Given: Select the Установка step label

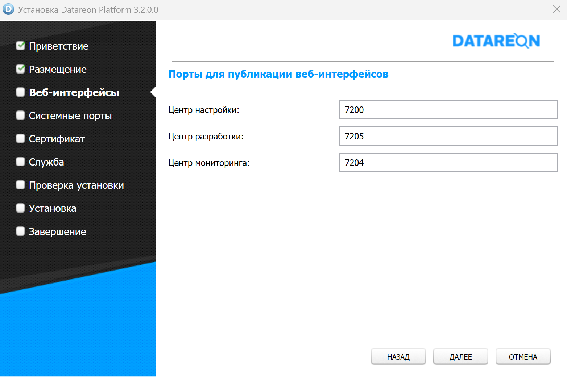Looking at the screenshot, I should pyautogui.click(x=53, y=209).
